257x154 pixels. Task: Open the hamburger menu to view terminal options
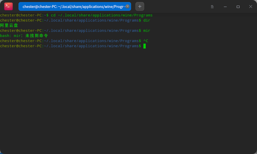tap(212, 7)
